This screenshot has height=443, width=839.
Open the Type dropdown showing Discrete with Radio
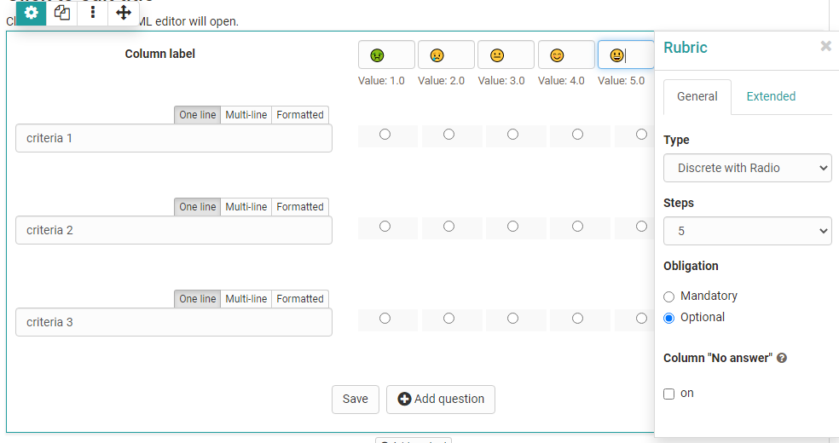pos(748,168)
